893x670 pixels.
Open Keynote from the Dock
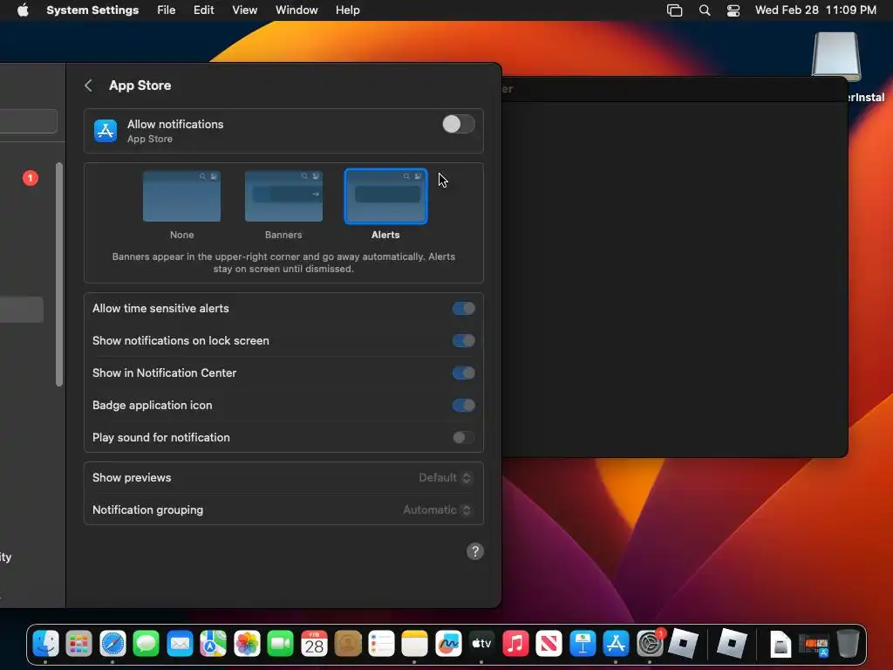583,644
